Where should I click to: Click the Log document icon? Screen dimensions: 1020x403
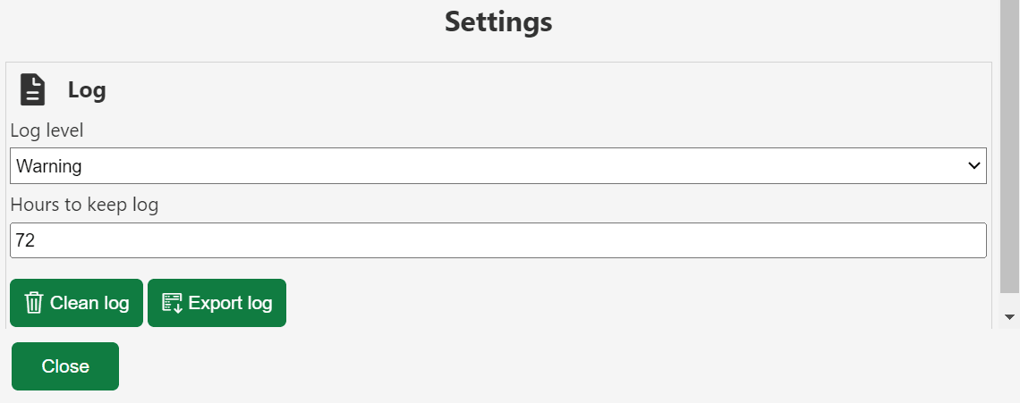click(x=33, y=90)
